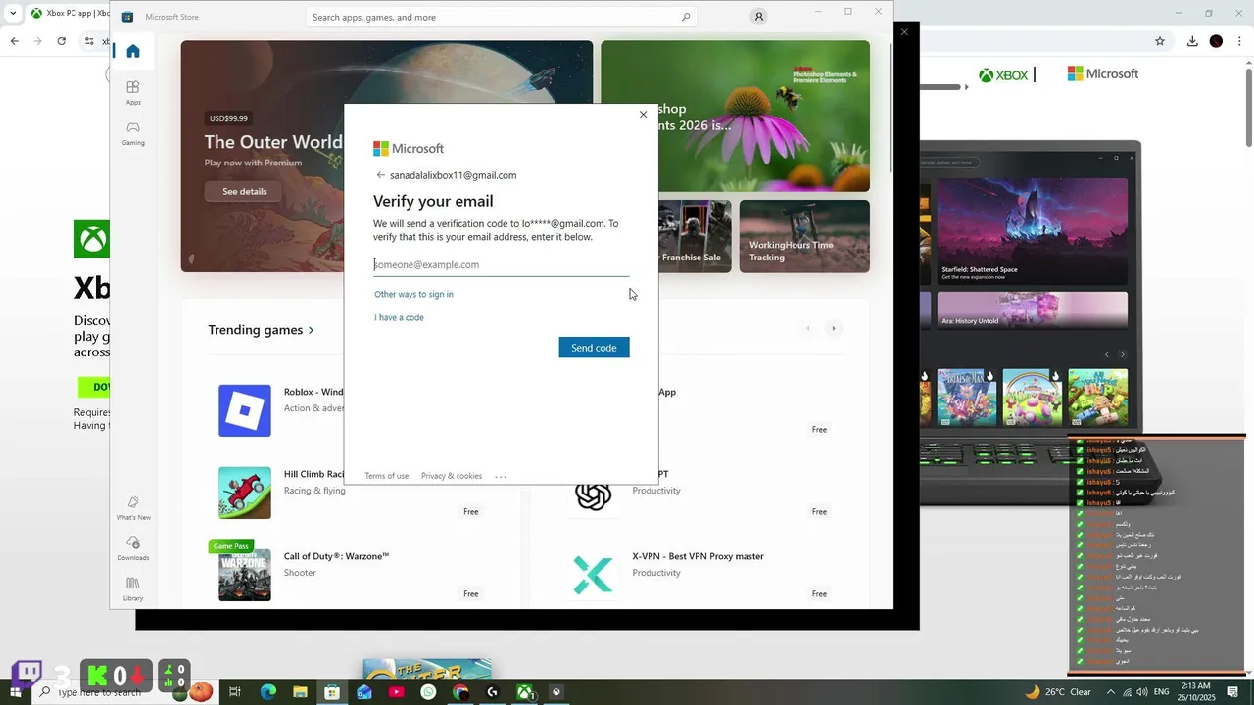Click See details on The Outer Worlds banner
The width and height of the screenshot is (1254, 705).
coord(245,191)
